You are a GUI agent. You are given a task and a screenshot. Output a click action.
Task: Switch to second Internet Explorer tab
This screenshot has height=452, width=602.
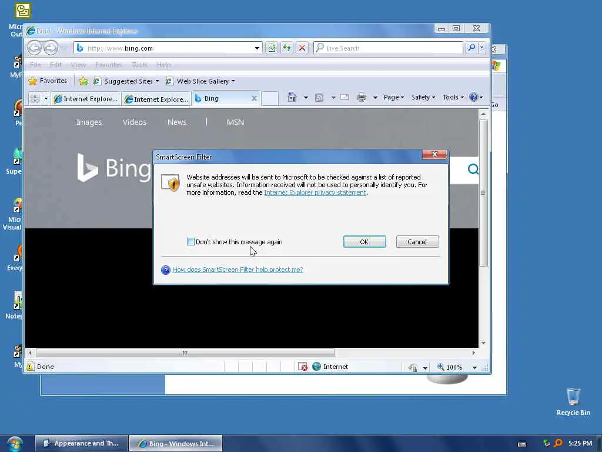[x=156, y=99]
